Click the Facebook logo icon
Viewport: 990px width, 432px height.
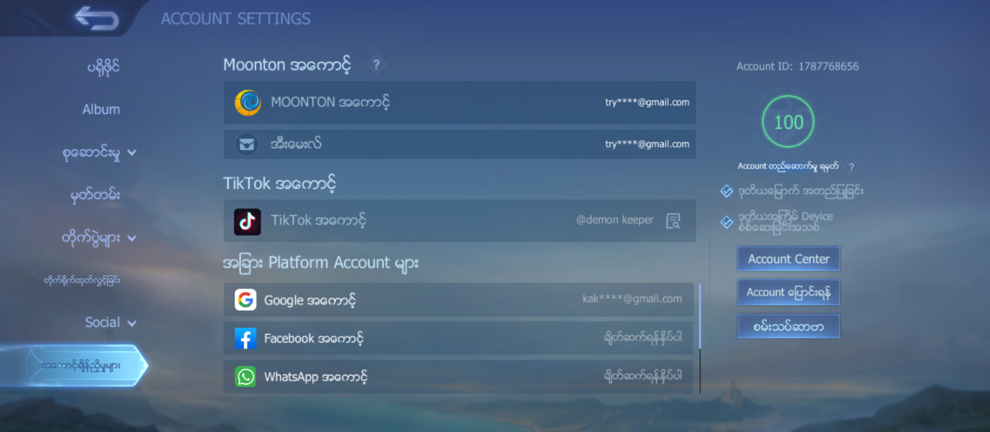point(245,338)
